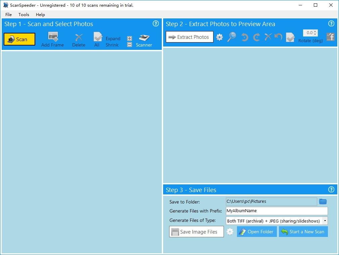Click the file prefix field MyAlbumName
This screenshot has height=255, width=339.
[x=277, y=211]
